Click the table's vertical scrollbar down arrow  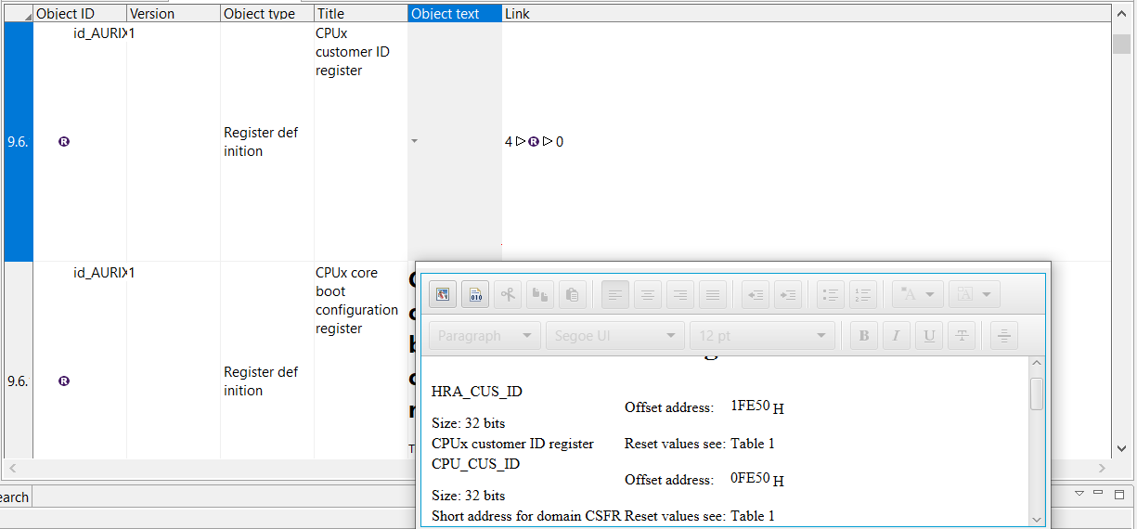click(x=1121, y=448)
